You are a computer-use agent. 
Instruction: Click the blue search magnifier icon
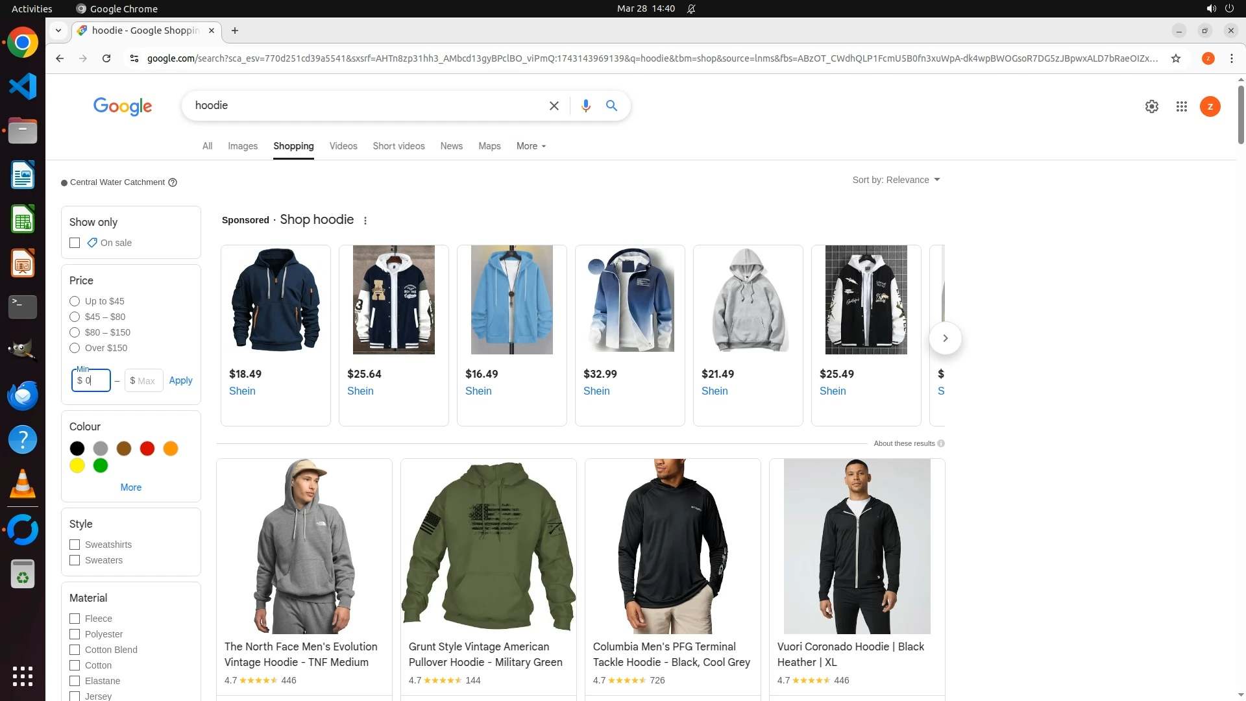click(x=611, y=106)
